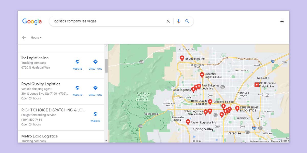Viewport: 307px width, 153px height.
Task: Click the results list scrollbar thumb
Action: coord(106,66)
